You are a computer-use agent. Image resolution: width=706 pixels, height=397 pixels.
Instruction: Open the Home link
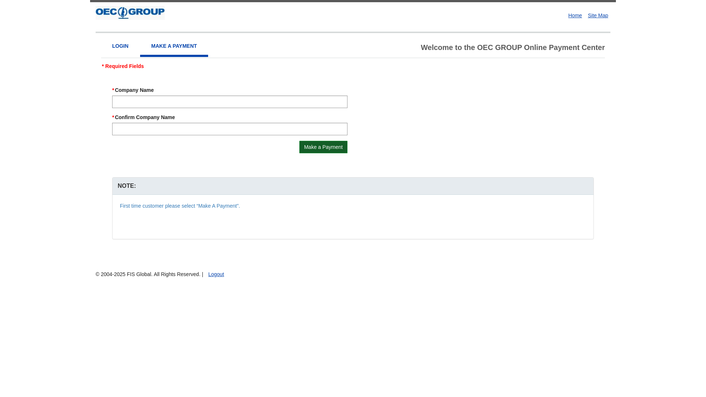pyautogui.click(x=575, y=15)
